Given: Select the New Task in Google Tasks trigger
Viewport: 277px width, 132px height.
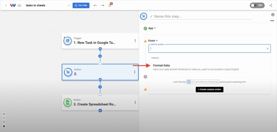Looking at the screenshot, I should point(100,41).
